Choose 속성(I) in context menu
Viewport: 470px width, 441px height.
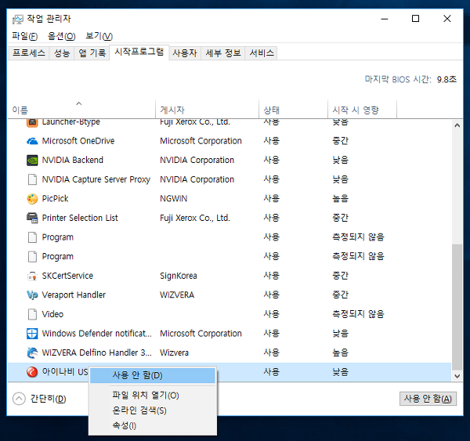tap(153, 425)
